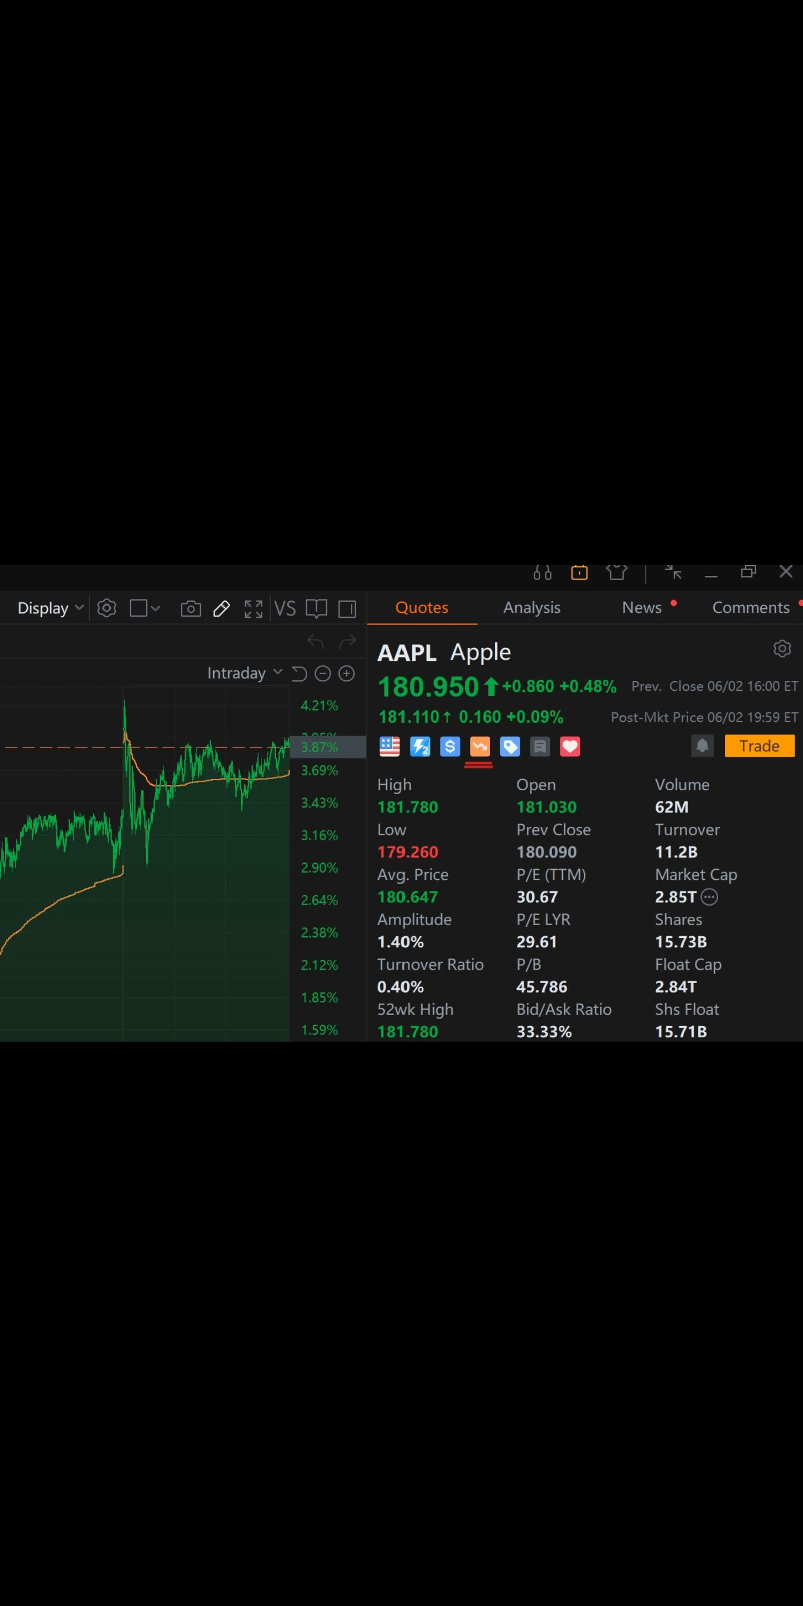The width and height of the screenshot is (803, 1606).
Task: Zoom out the chart with the minus icon
Action: coord(322,673)
